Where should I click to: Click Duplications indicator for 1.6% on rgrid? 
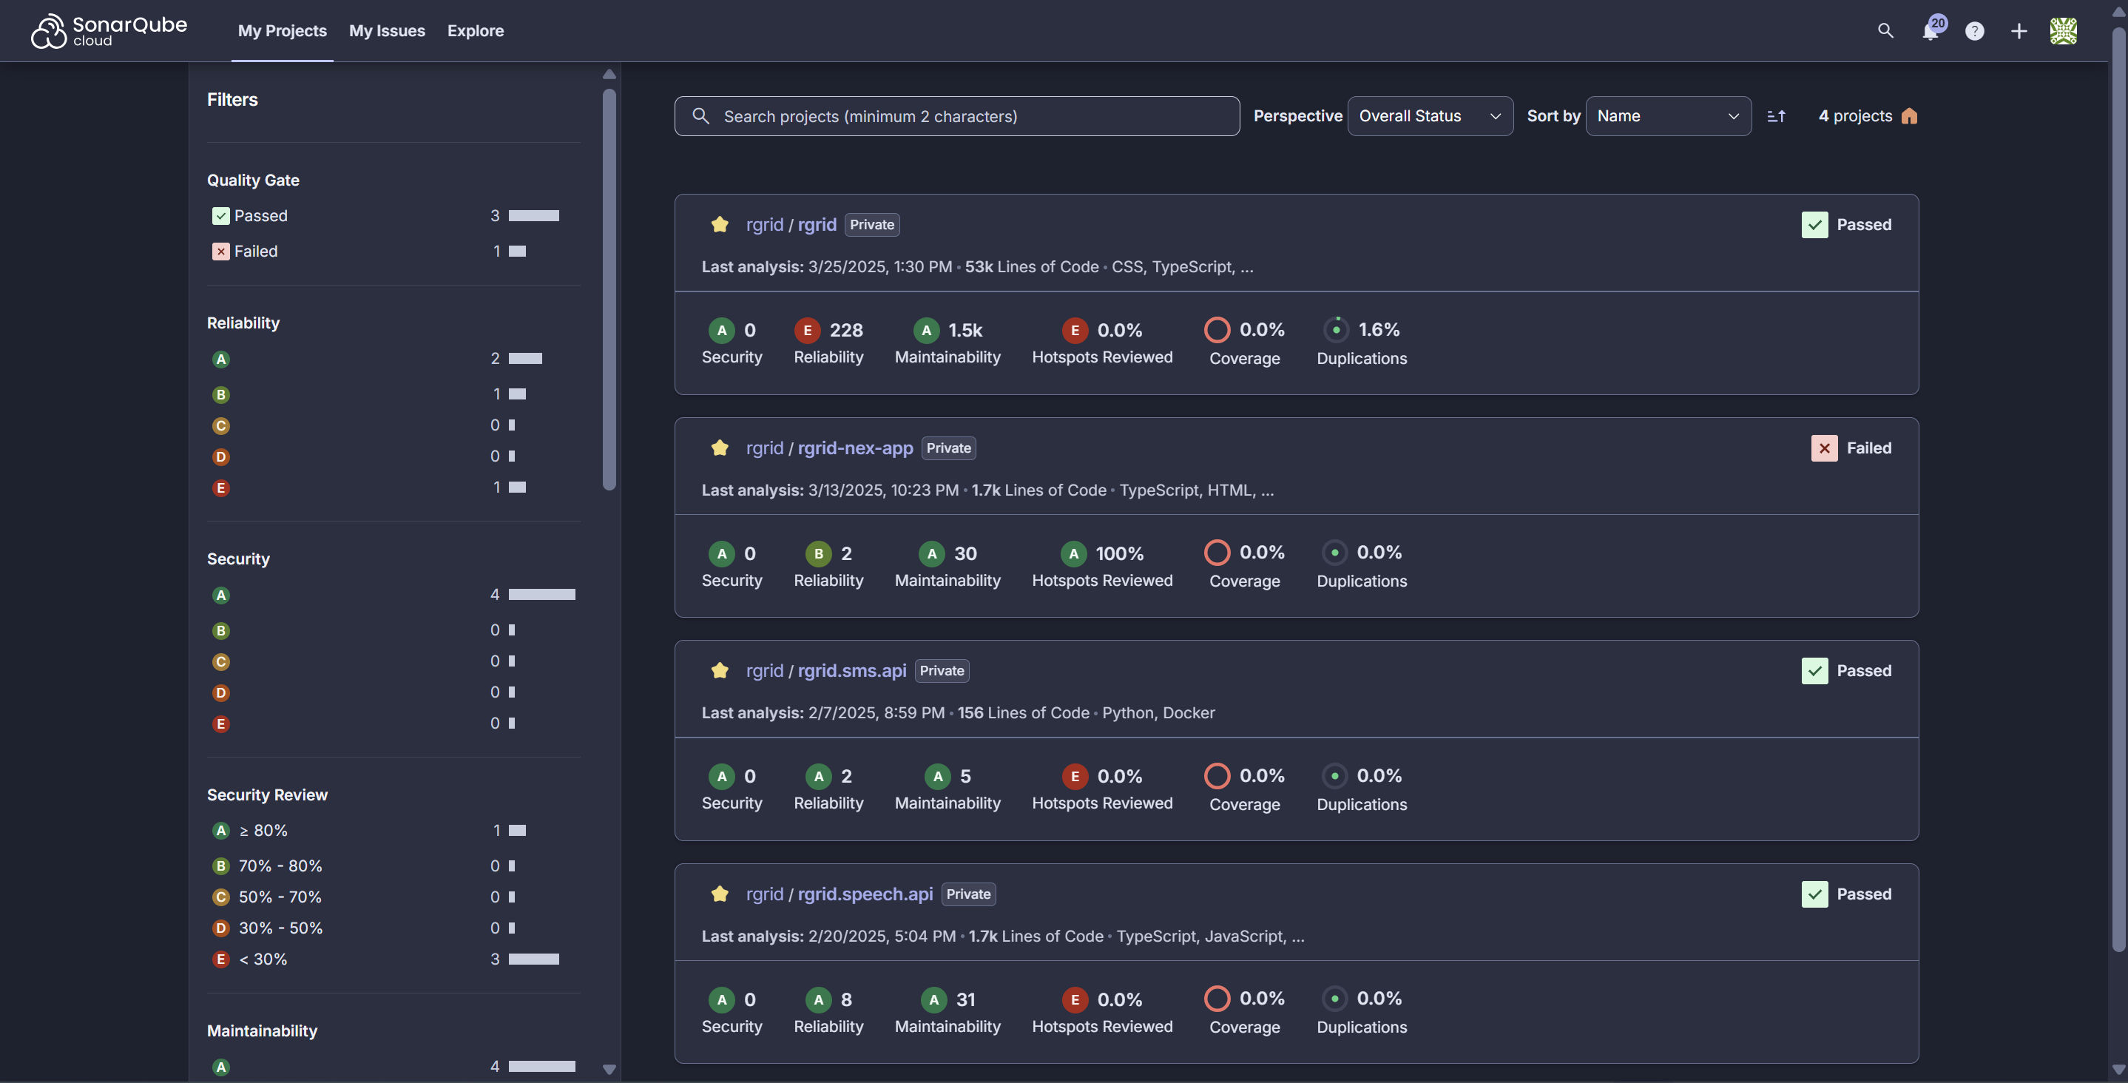click(x=1336, y=330)
